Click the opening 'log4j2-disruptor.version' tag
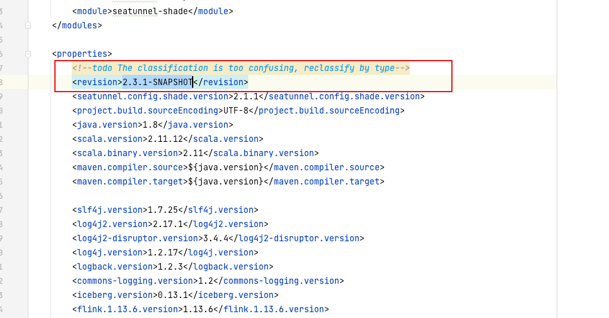This screenshot has width=609, height=318. point(138,238)
